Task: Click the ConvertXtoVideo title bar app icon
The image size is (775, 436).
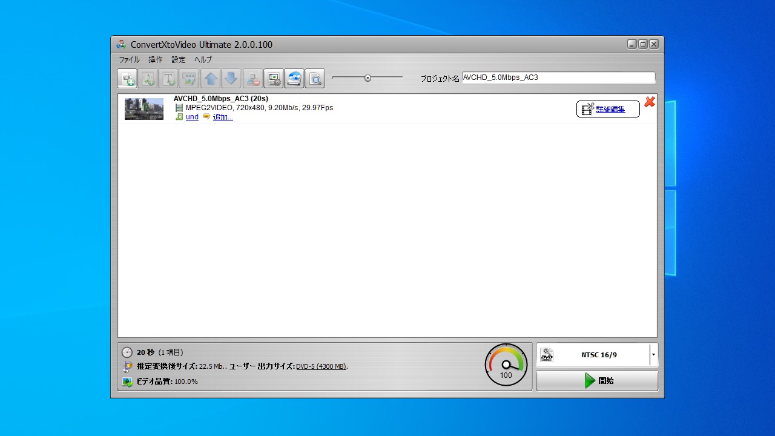Action: pyautogui.click(x=121, y=44)
